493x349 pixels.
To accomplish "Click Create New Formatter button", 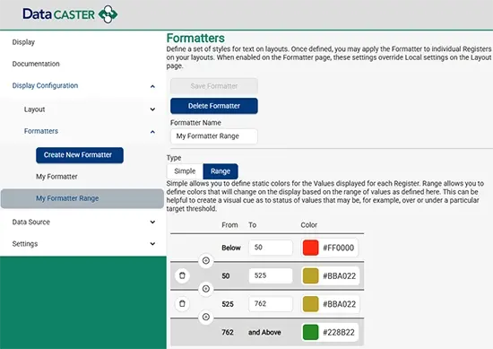I will pos(80,155).
